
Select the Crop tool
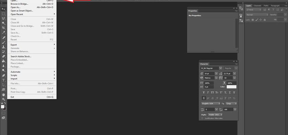[x=3, y=28]
